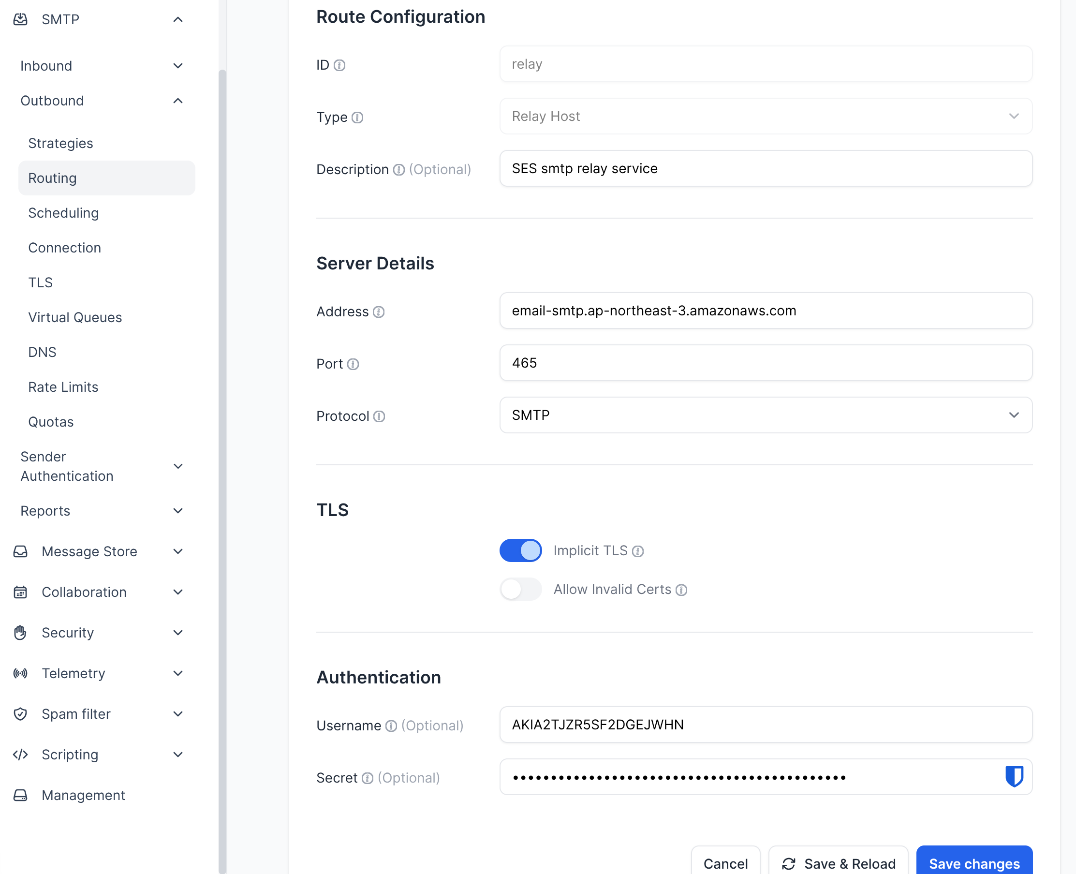Open the Protocol SMTP dropdown
The image size is (1076, 874).
point(766,415)
